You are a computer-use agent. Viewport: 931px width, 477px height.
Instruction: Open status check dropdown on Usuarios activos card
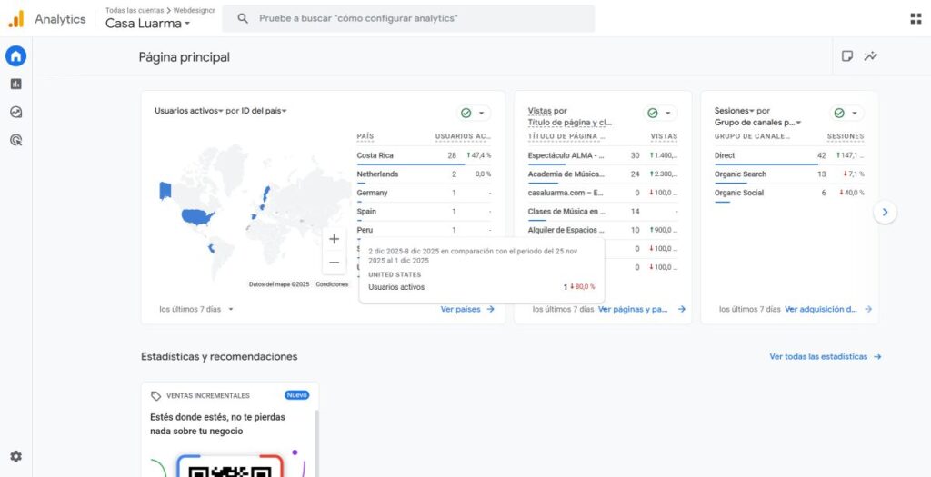(x=473, y=113)
